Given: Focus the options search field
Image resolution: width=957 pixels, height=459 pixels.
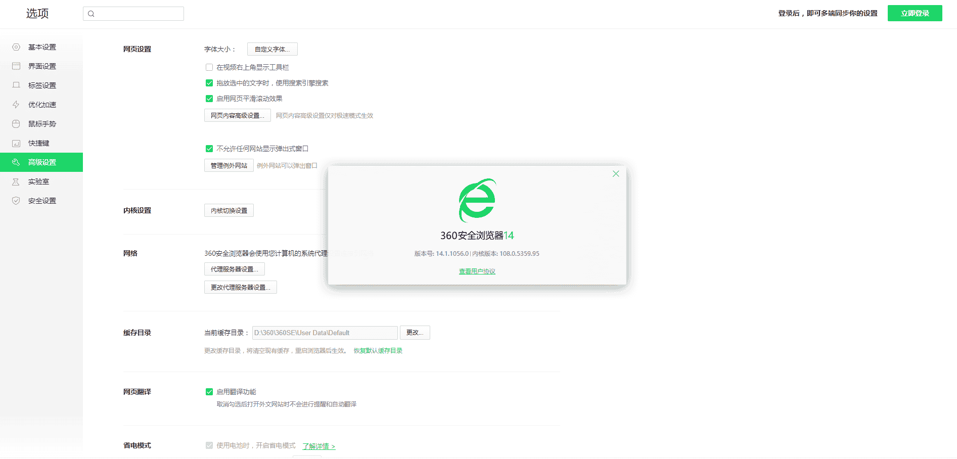Looking at the screenshot, I should pyautogui.click(x=133, y=14).
